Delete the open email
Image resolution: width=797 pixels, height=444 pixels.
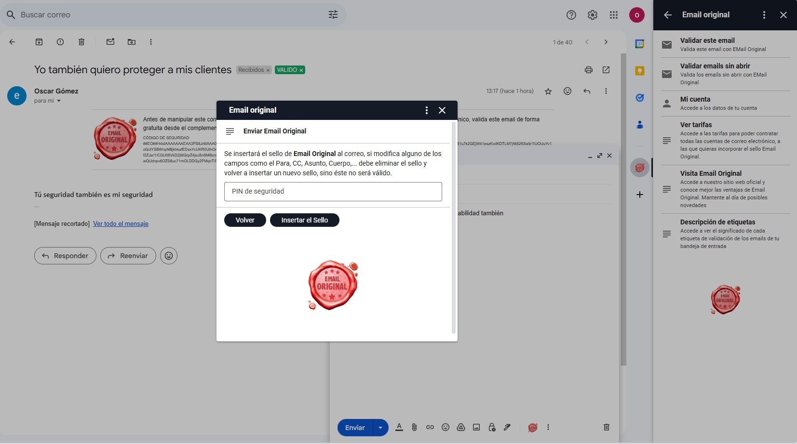point(81,42)
